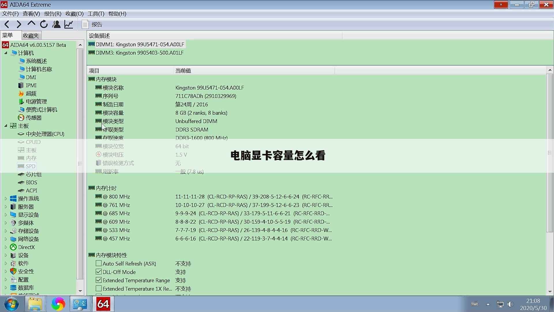Open the user favorites toolbar icon
Image resolution: width=554 pixels, height=312 pixels.
pos(56,25)
